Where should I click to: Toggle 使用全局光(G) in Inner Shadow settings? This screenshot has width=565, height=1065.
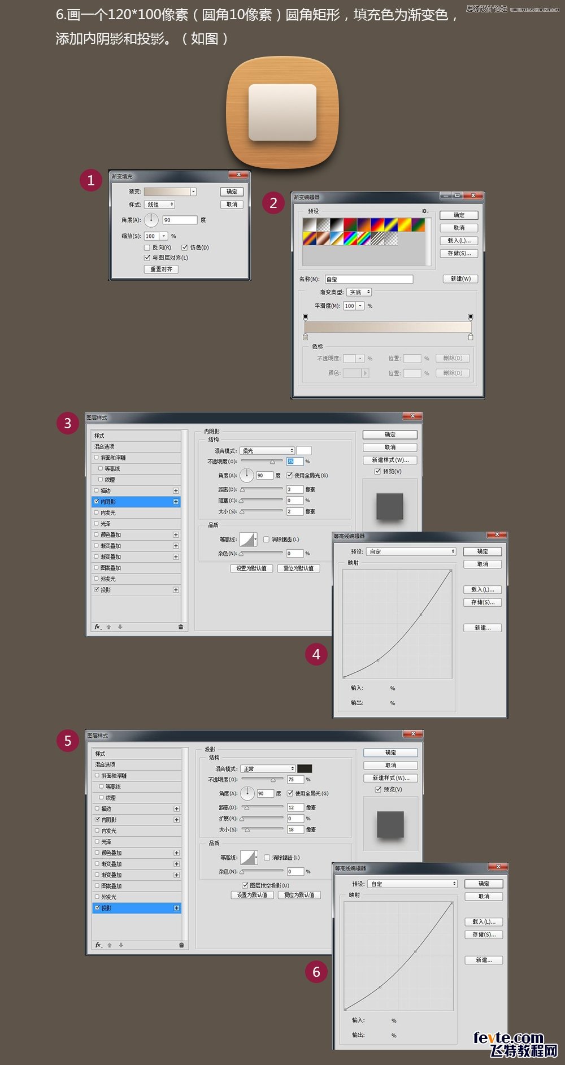(x=289, y=475)
